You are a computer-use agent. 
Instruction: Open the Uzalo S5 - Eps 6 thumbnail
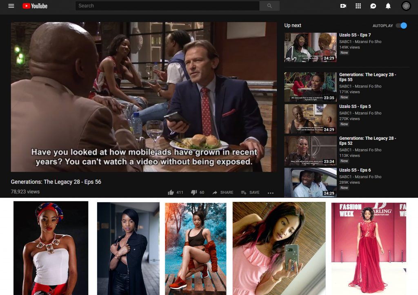(310, 182)
